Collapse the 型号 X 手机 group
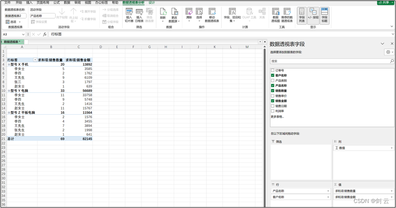Screen dimensions: 396x208 (x=9, y=65)
